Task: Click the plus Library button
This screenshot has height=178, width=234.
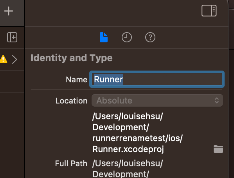Action: 9,11
